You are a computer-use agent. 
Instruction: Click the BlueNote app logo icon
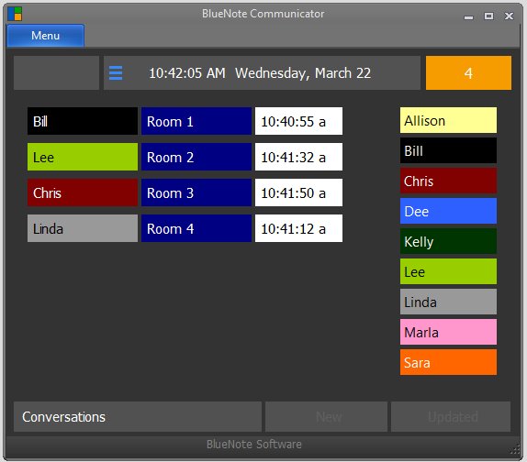click(15, 14)
